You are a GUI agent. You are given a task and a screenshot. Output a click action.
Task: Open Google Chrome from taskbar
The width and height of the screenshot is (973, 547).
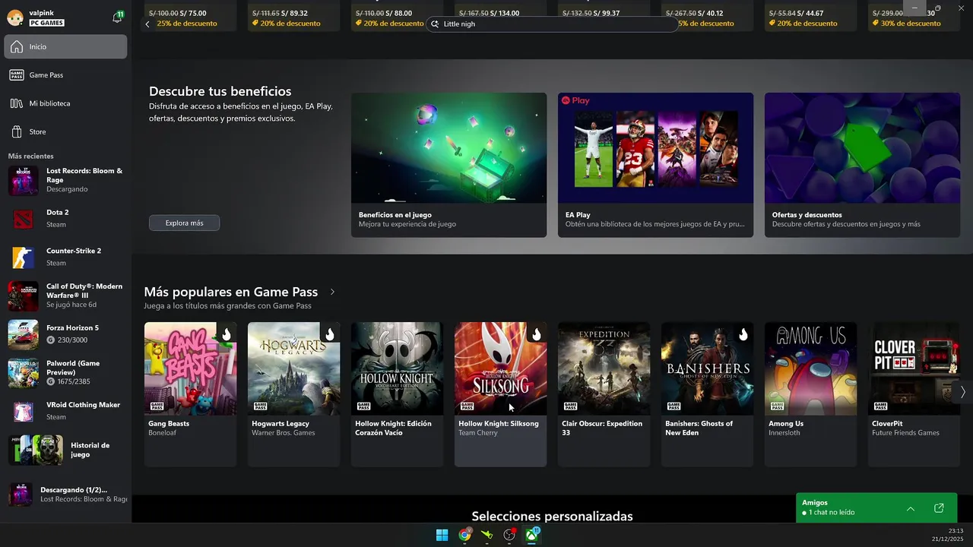tap(464, 535)
